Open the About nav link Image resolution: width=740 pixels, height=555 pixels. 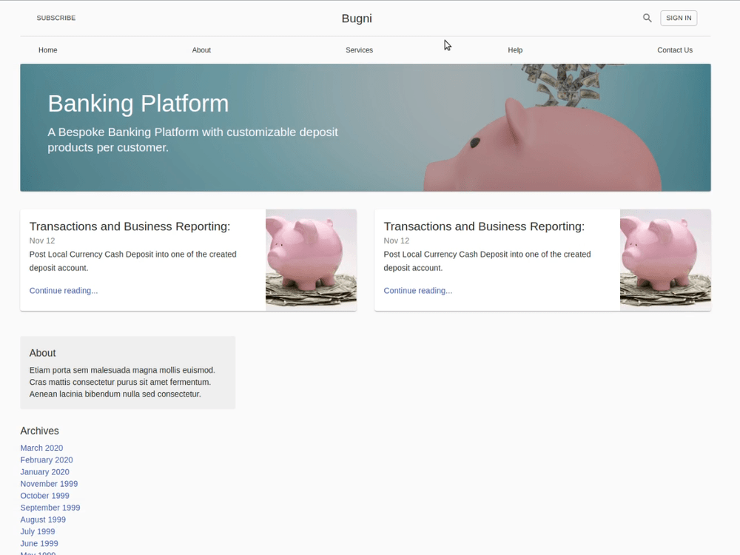(x=201, y=50)
